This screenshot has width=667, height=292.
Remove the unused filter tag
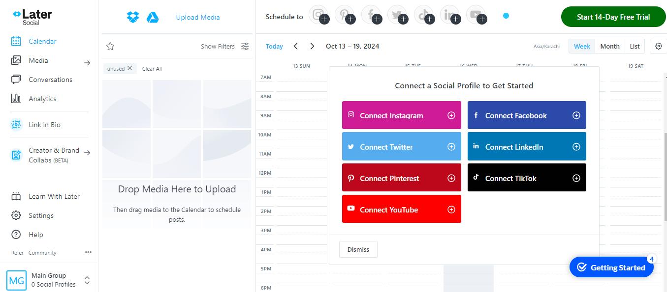pos(129,69)
